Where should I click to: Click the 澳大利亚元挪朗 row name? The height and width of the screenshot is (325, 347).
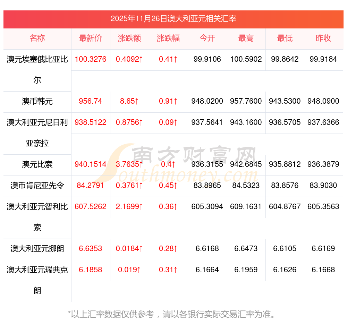[37, 249]
